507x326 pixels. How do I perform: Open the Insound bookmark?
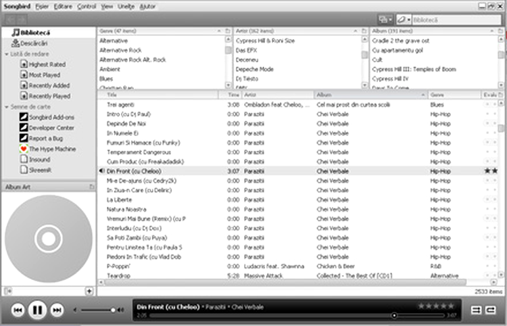click(x=35, y=160)
